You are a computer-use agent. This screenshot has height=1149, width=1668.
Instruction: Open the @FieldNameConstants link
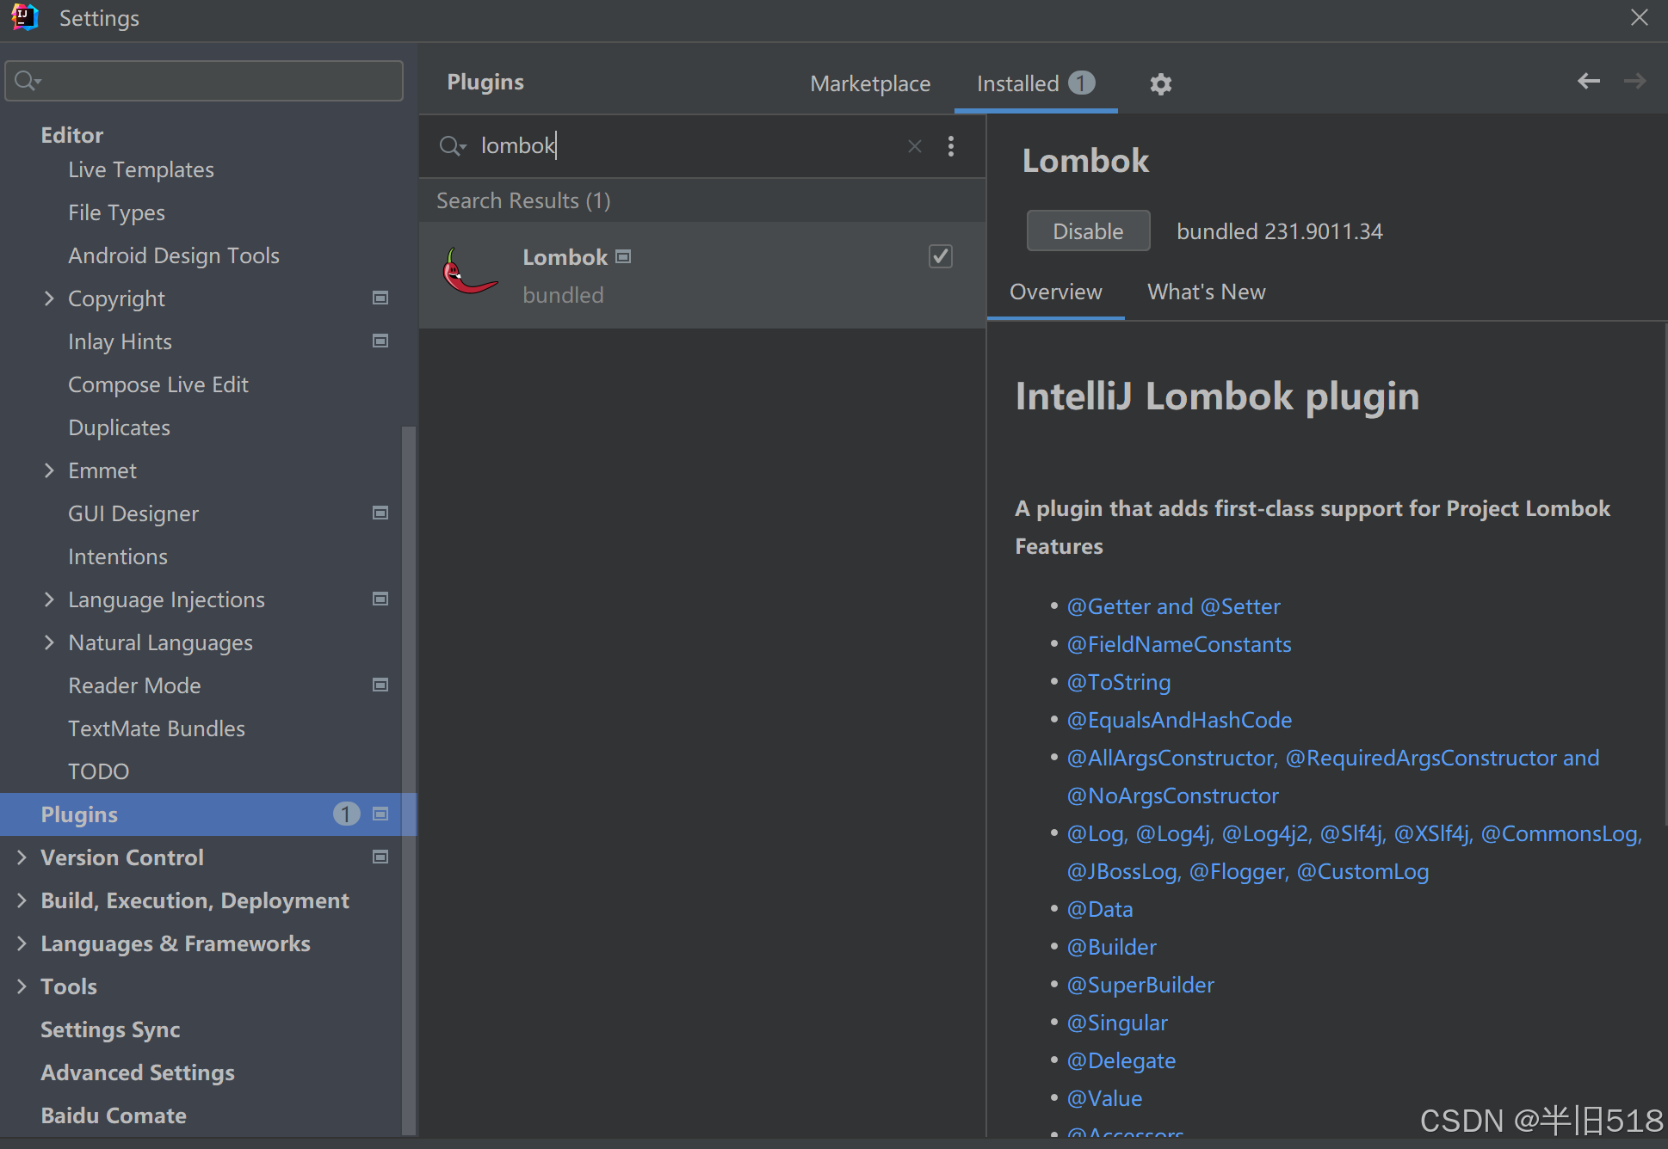1179,645
